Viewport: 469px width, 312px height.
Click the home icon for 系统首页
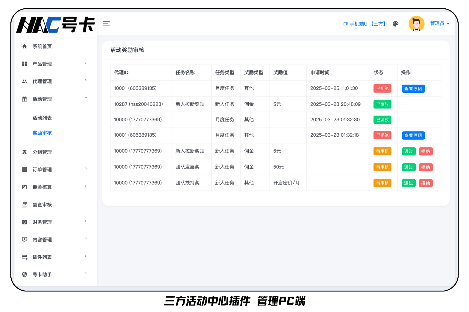click(x=25, y=46)
